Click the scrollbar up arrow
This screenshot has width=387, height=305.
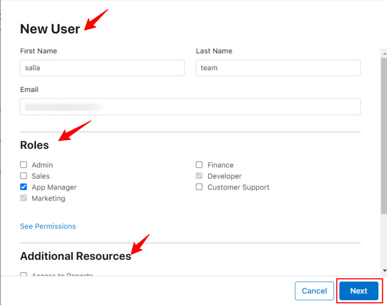pyautogui.click(x=384, y=53)
